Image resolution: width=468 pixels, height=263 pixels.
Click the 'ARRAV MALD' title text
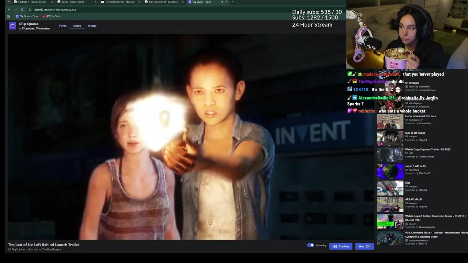[414, 199]
